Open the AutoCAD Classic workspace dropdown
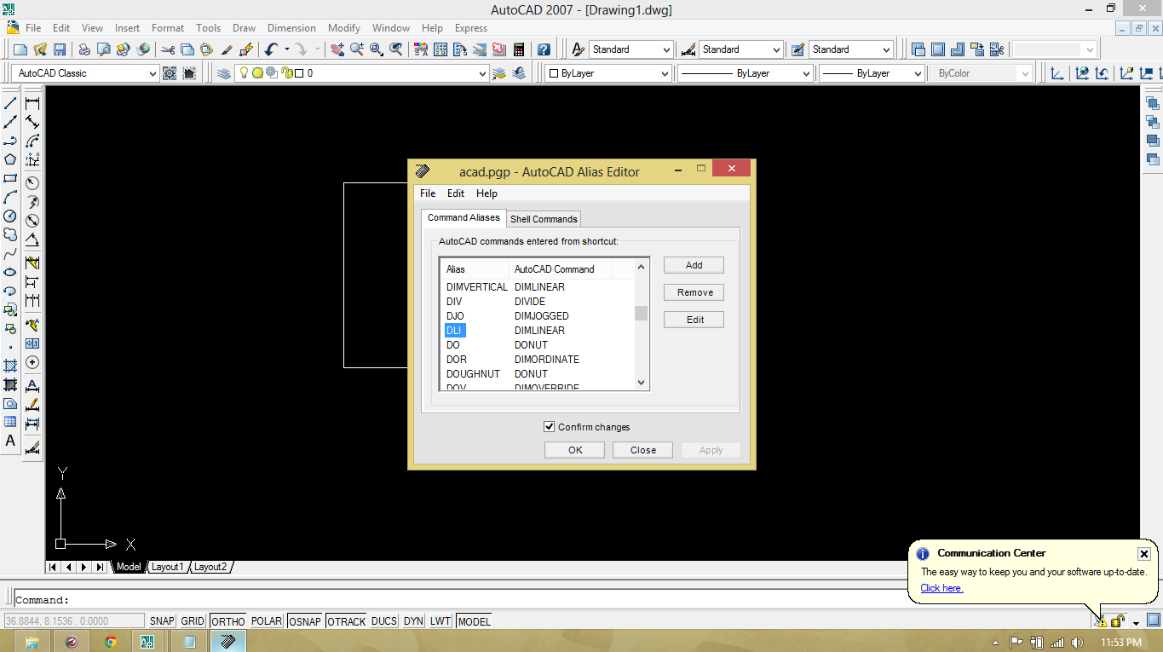1163x652 pixels. tap(154, 72)
